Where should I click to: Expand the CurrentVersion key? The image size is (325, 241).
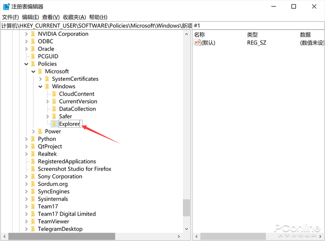pyautogui.click(x=47, y=102)
